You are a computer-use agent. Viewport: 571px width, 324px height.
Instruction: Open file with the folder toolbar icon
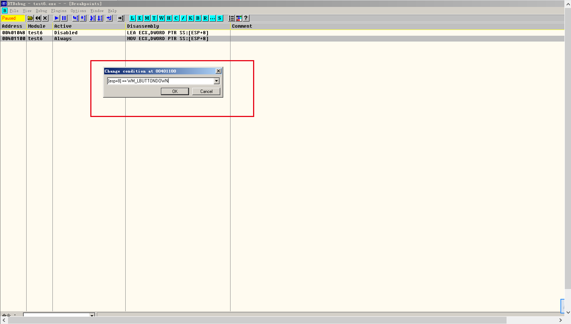(x=31, y=18)
